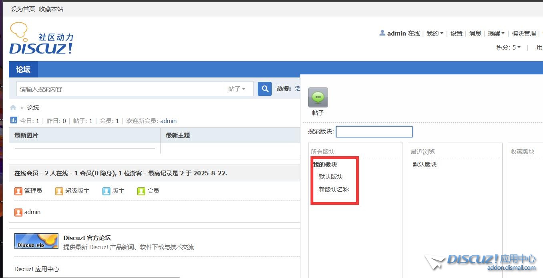
Task: Click the home icon in breadcrumb
Action: (13, 108)
